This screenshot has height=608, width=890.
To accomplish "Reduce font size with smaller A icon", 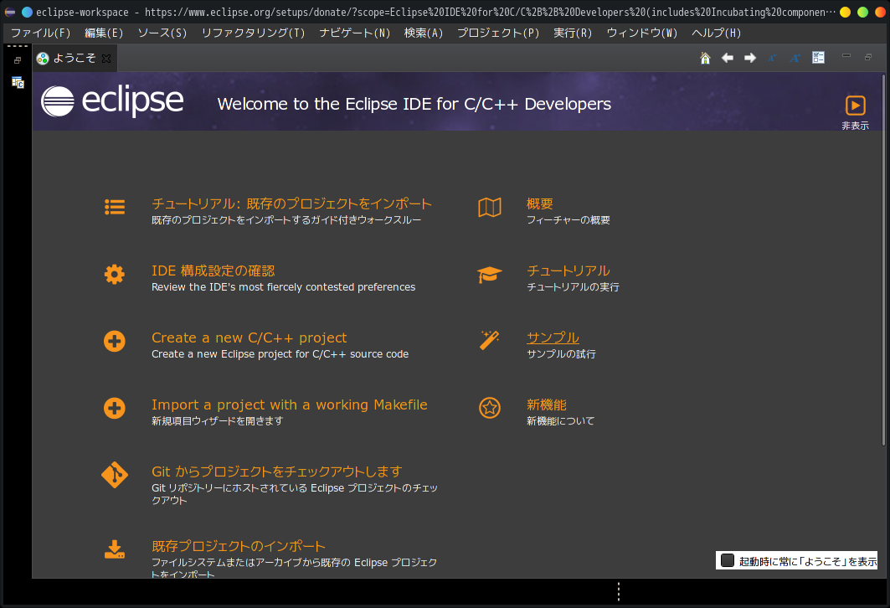I will tap(772, 58).
